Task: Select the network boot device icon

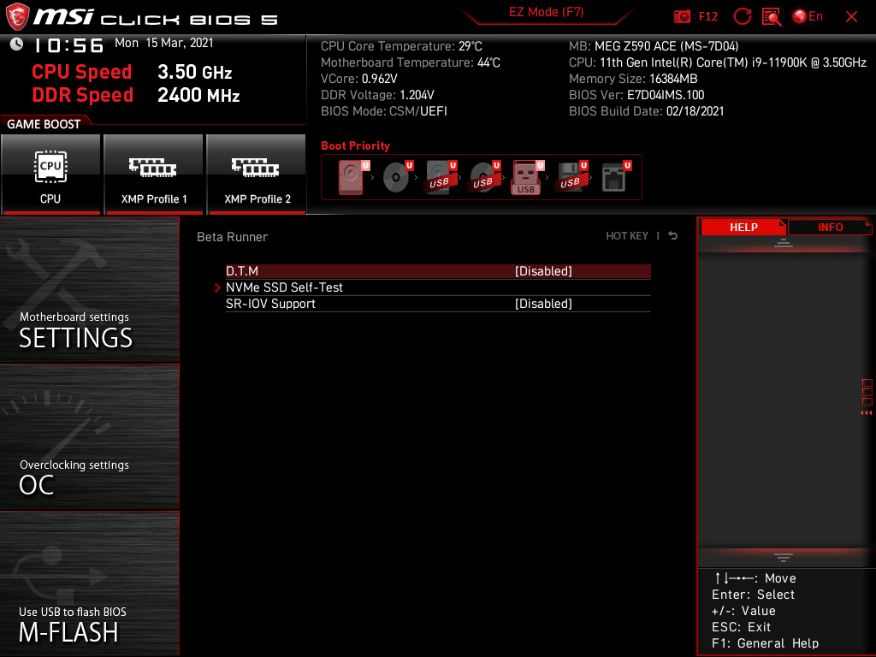Action: (x=615, y=177)
